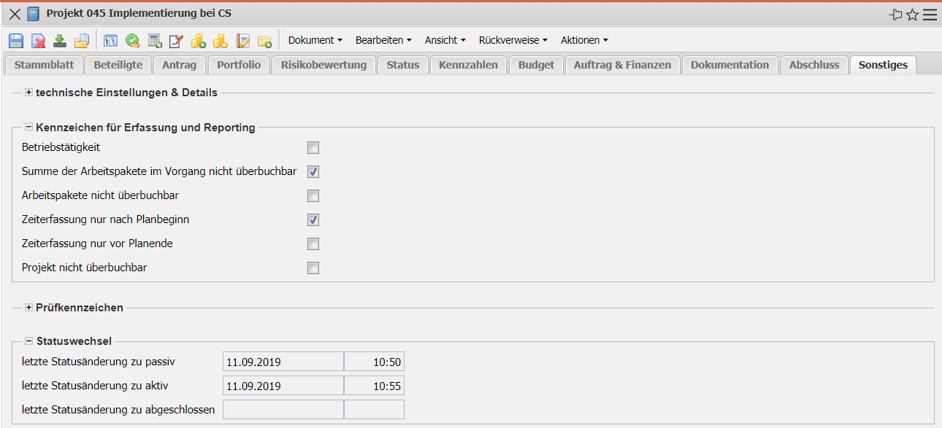The height and width of the screenshot is (428, 942).
Task: Click the green checkmark with arrow icon
Action: tap(133, 41)
